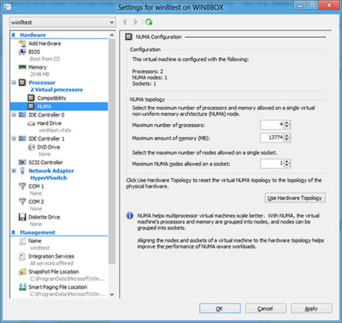Decrease maximum amount of memory
342x323 pixels.
point(287,140)
